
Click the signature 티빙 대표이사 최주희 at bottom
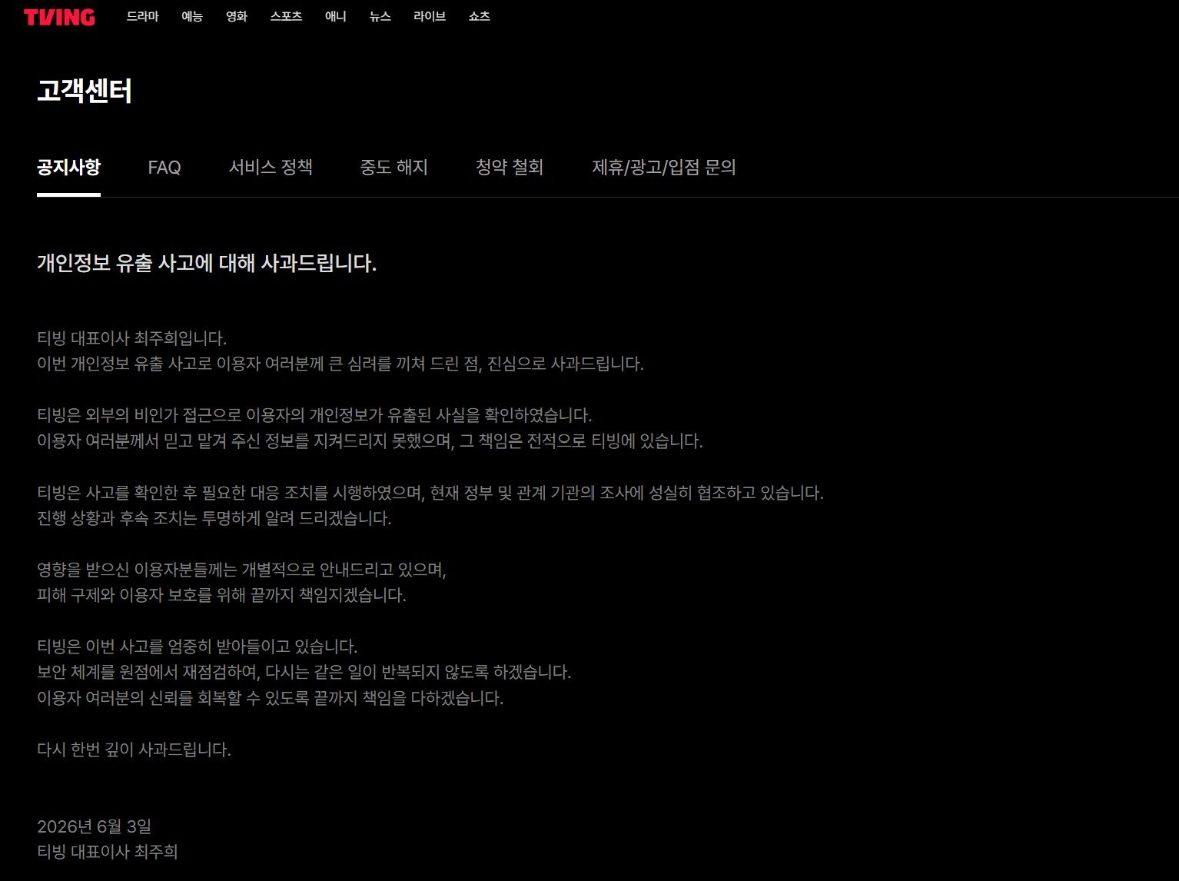(108, 852)
